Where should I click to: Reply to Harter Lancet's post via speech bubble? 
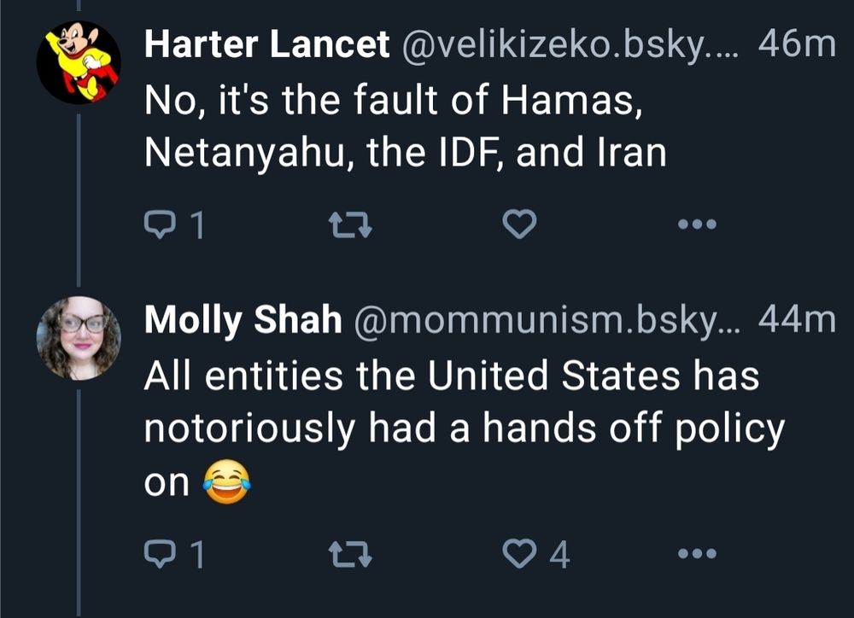159,225
